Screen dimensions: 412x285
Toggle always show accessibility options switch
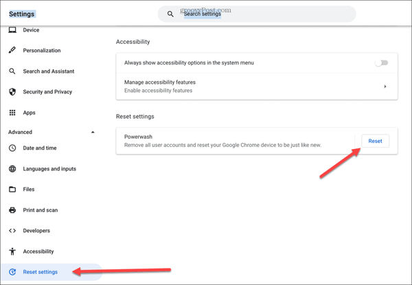click(x=381, y=62)
